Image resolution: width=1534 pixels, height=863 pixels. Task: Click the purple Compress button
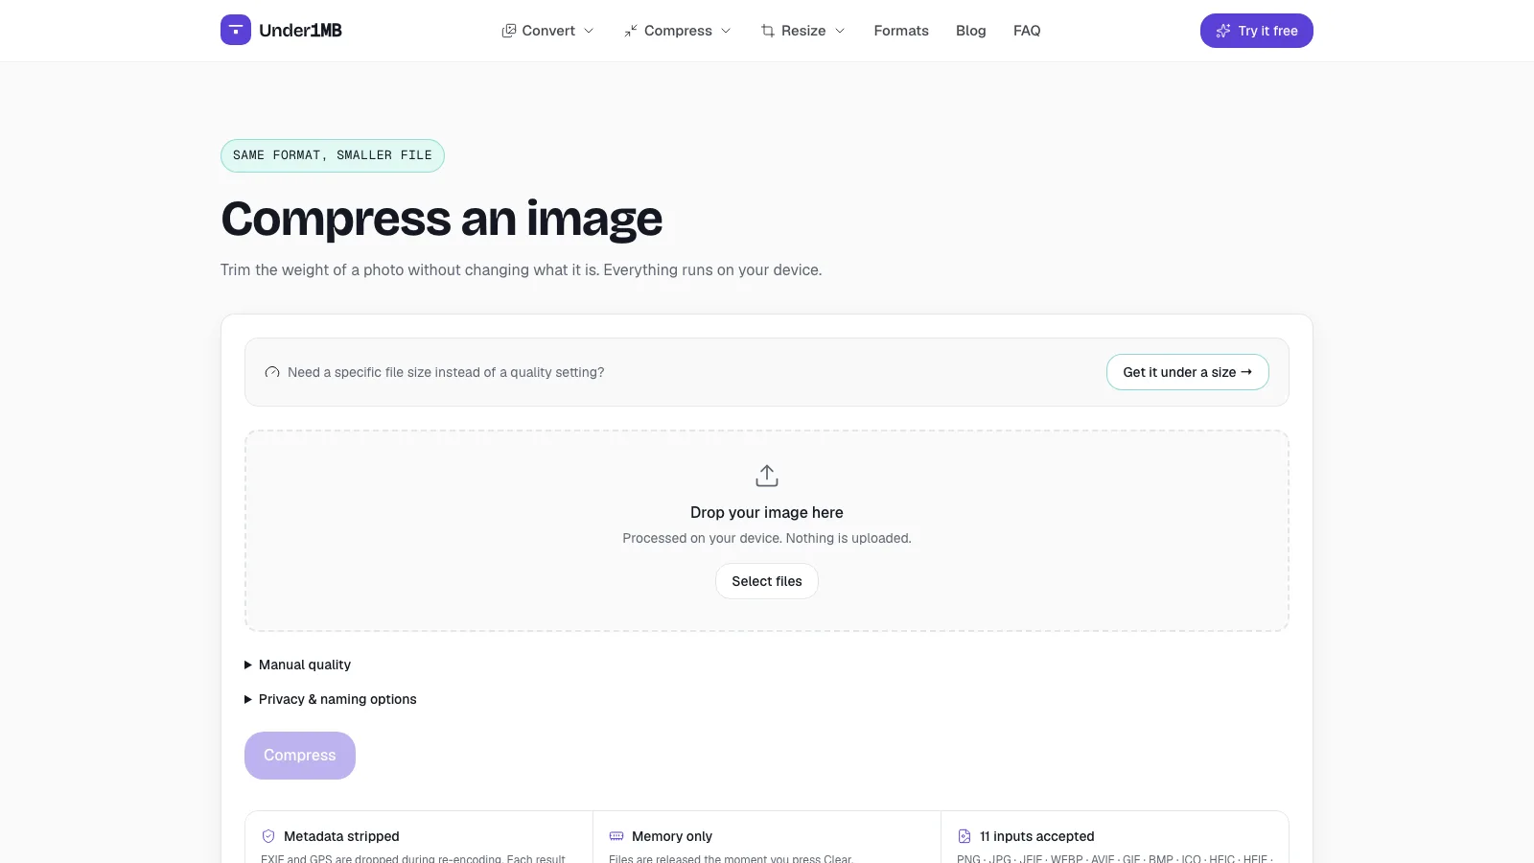click(x=300, y=756)
